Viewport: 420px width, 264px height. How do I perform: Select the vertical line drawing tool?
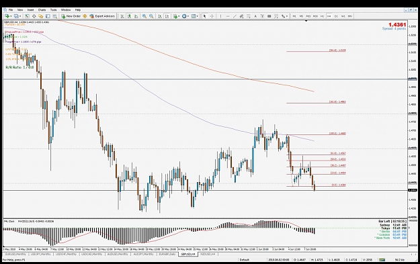click(x=220, y=16)
